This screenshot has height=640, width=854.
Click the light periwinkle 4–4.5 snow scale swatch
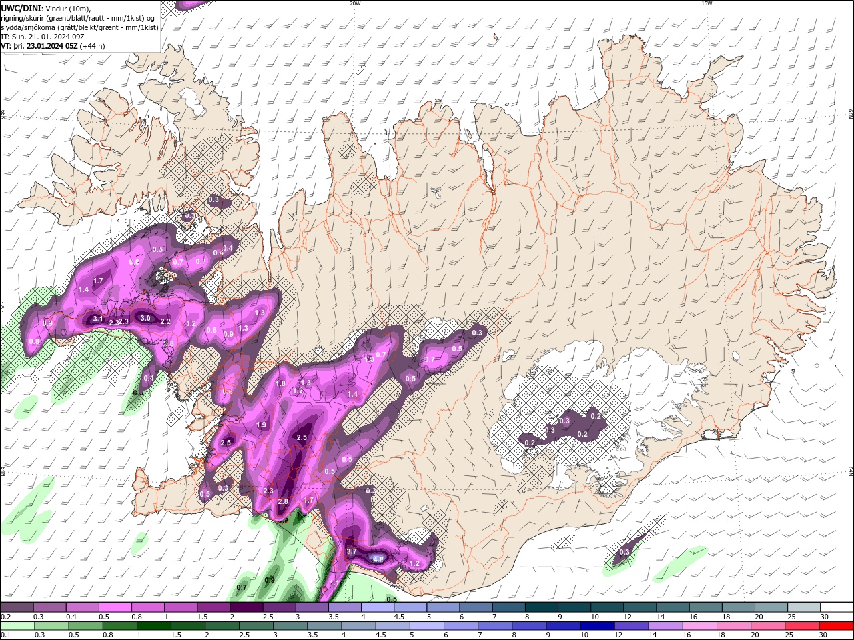(x=377, y=607)
